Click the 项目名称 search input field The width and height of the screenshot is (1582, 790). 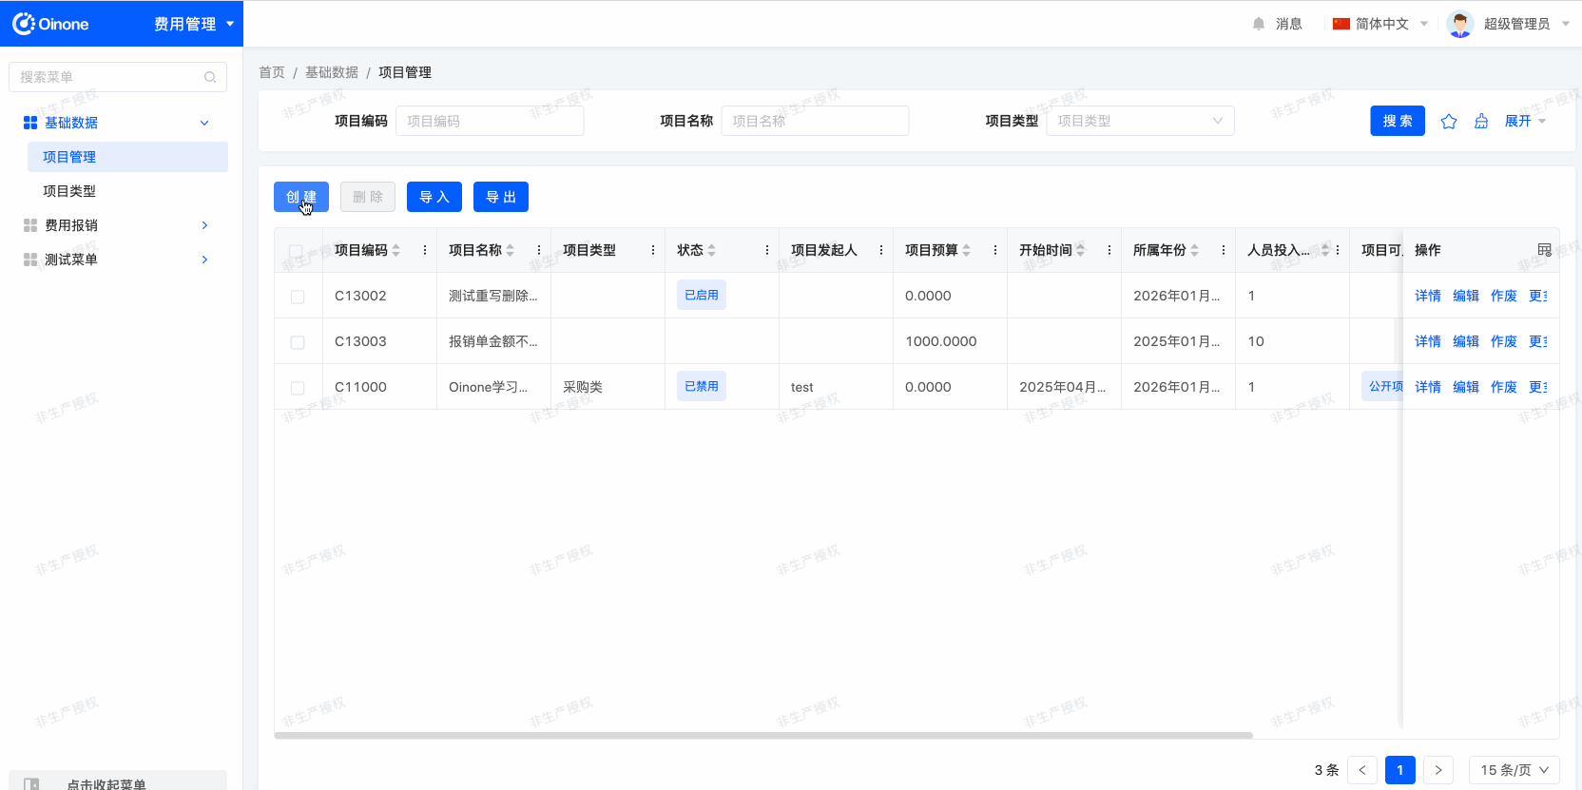point(815,121)
